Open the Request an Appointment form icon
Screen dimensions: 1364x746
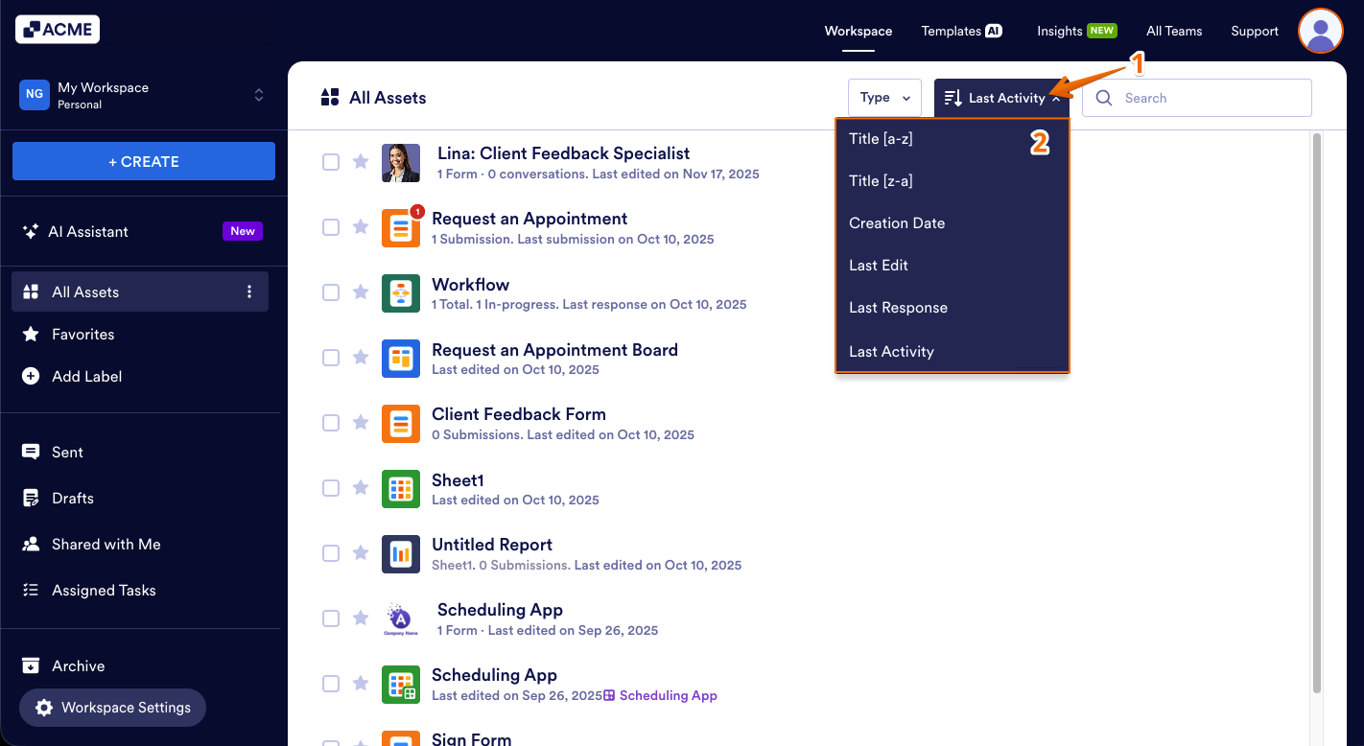(400, 227)
